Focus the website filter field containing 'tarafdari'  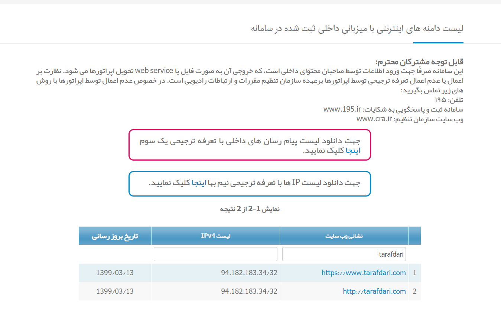pos(344,254)
